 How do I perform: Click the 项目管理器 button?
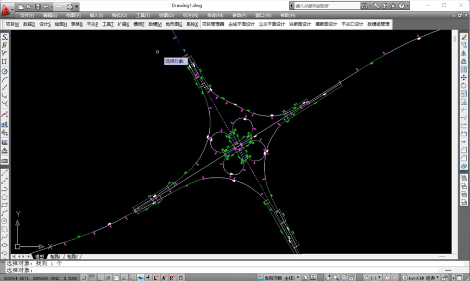click(213, 24)
